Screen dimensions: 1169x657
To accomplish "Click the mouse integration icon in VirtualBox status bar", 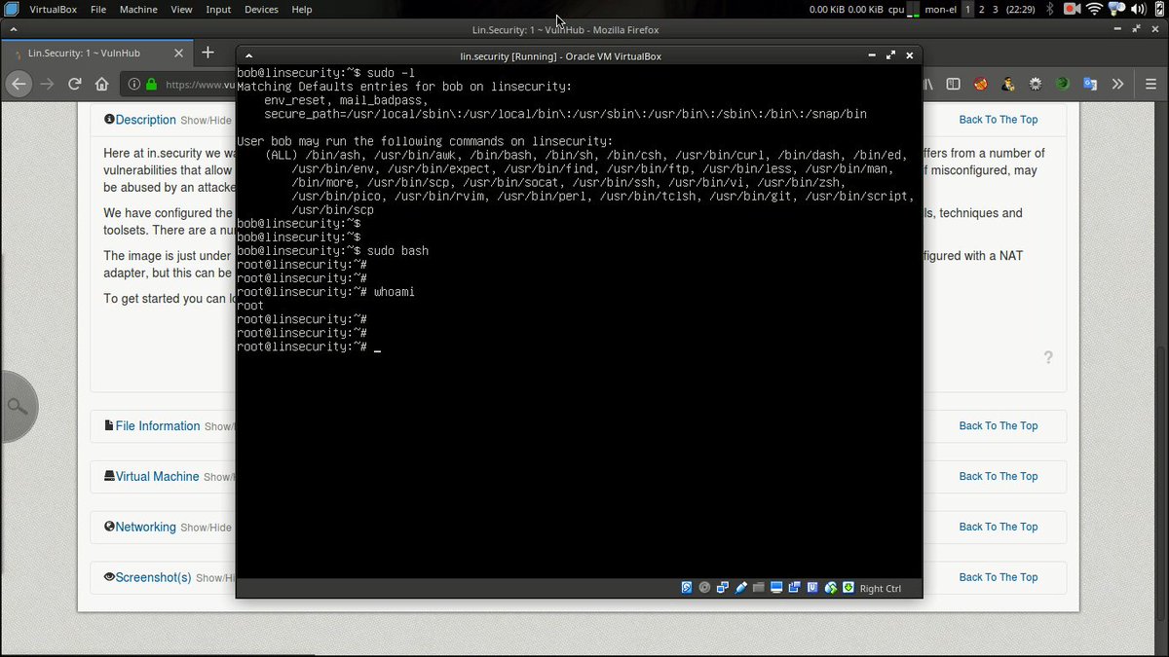I will pyautogui.click(x=830, y=588).
